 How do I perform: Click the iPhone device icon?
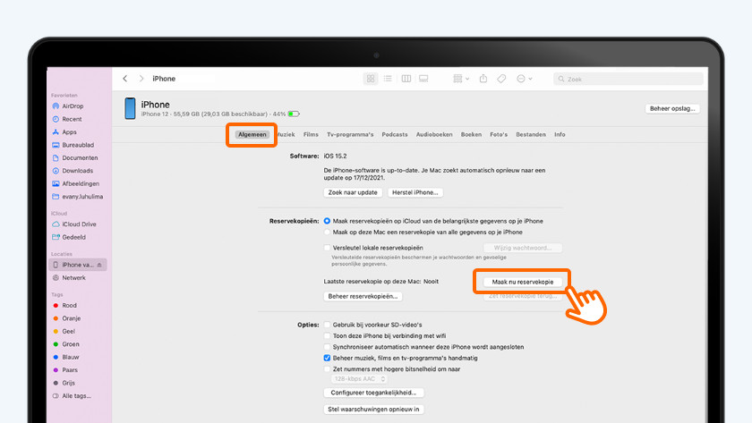pos(130,108)
